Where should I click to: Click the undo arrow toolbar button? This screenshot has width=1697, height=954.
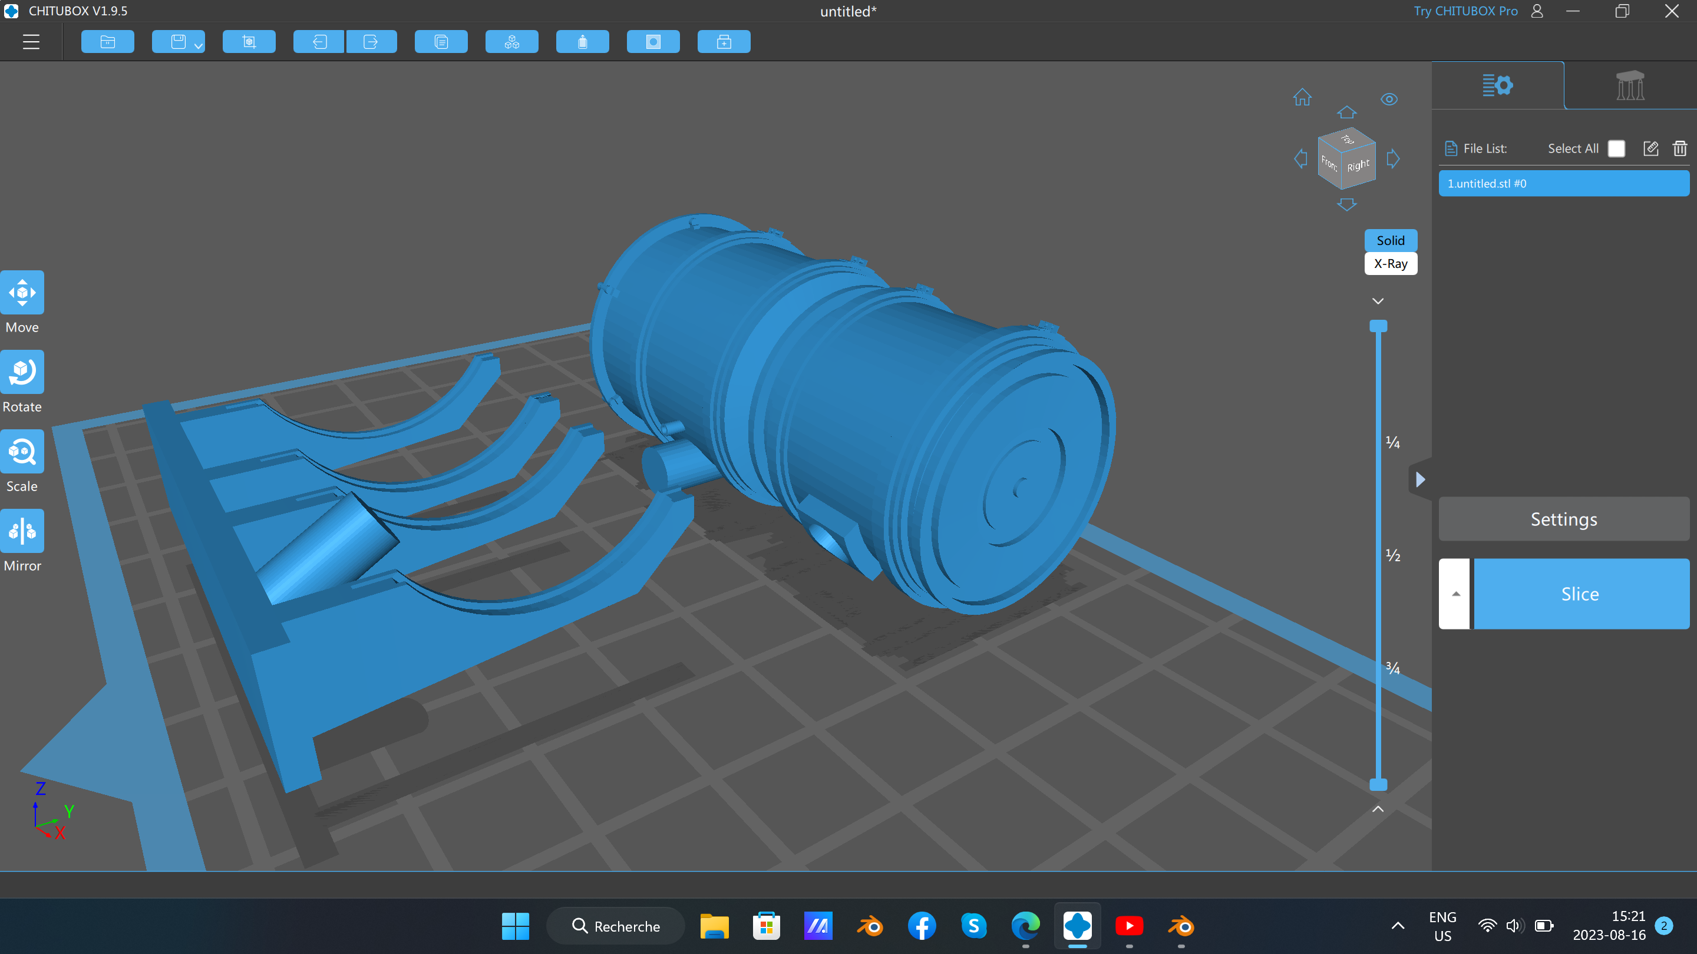[x=319, y=42]
